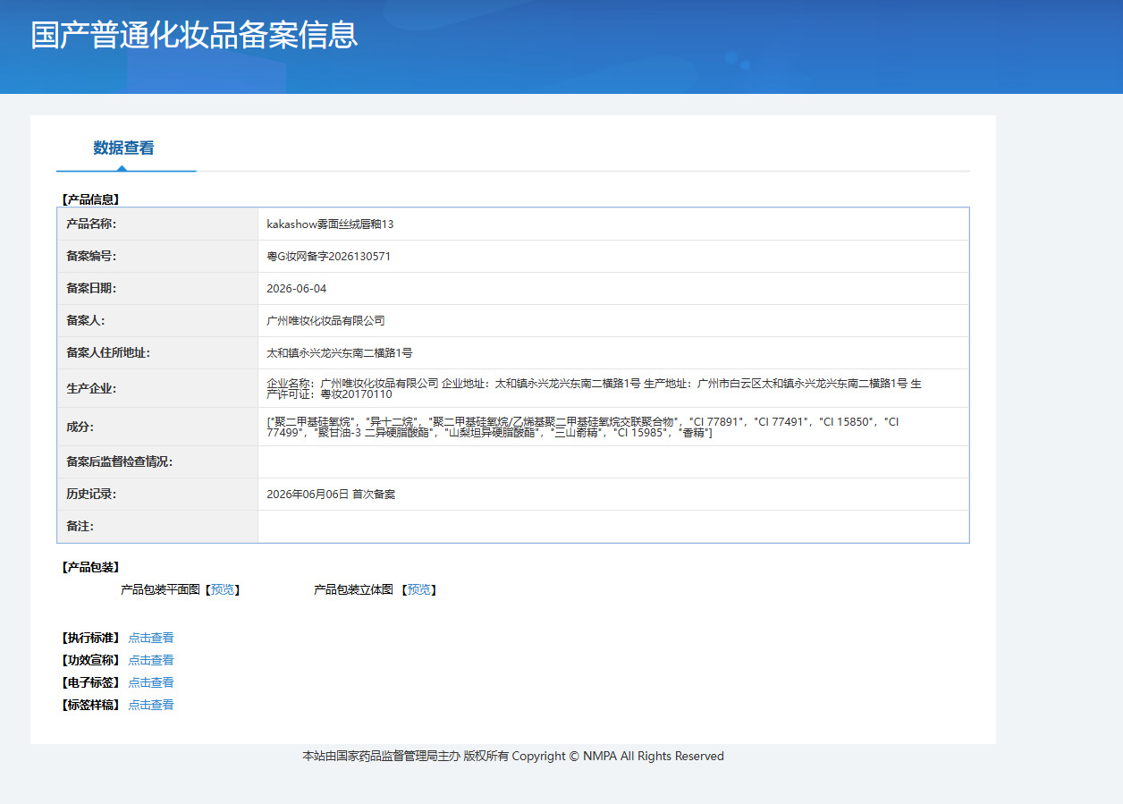This screenshot has height=804, width=1123.
Task: Open 点击查看 link next to 执行标准
Action: (151, 639)
